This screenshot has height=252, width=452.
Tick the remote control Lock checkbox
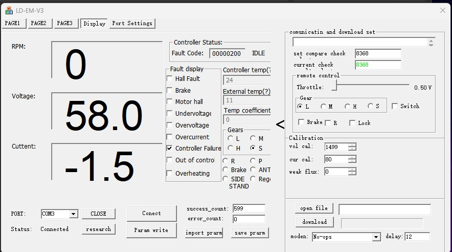click(352, 123)
